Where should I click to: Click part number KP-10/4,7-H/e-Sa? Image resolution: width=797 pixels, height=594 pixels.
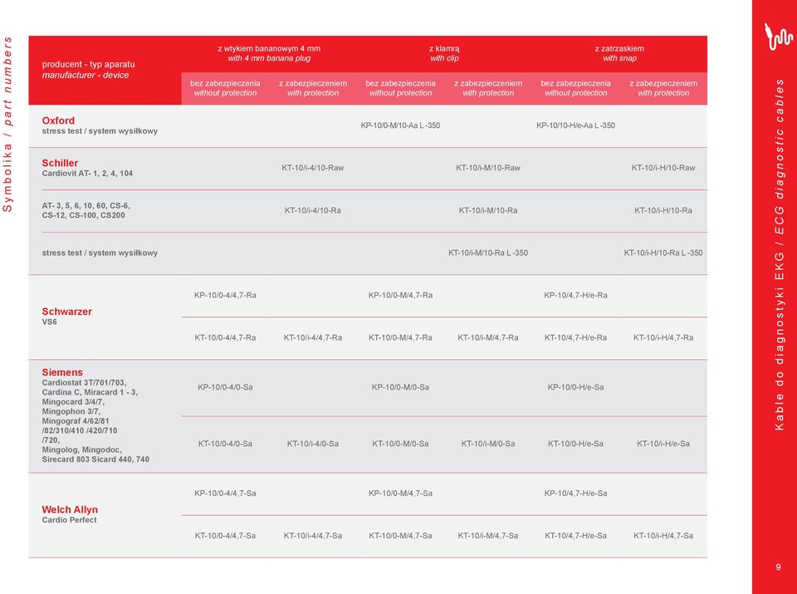(575, 493)
